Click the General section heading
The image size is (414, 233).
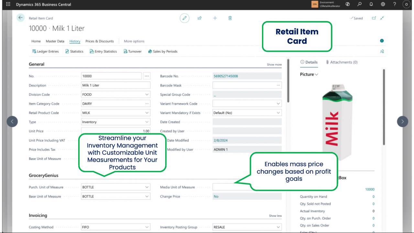pos(37,64)
